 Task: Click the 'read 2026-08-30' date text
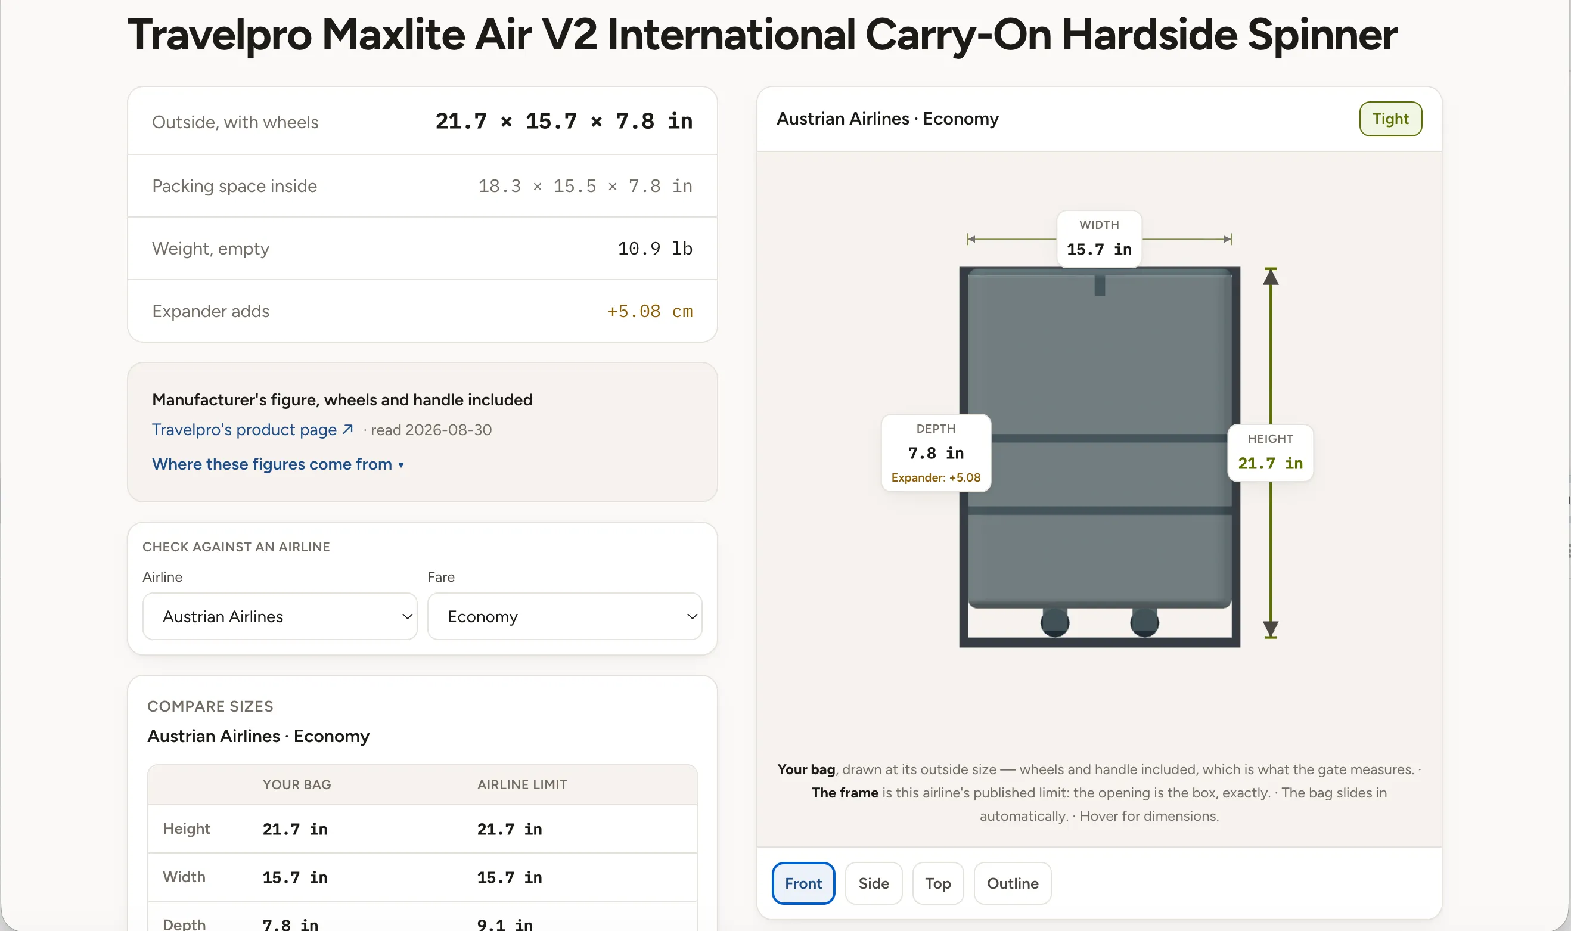(431, 430)
